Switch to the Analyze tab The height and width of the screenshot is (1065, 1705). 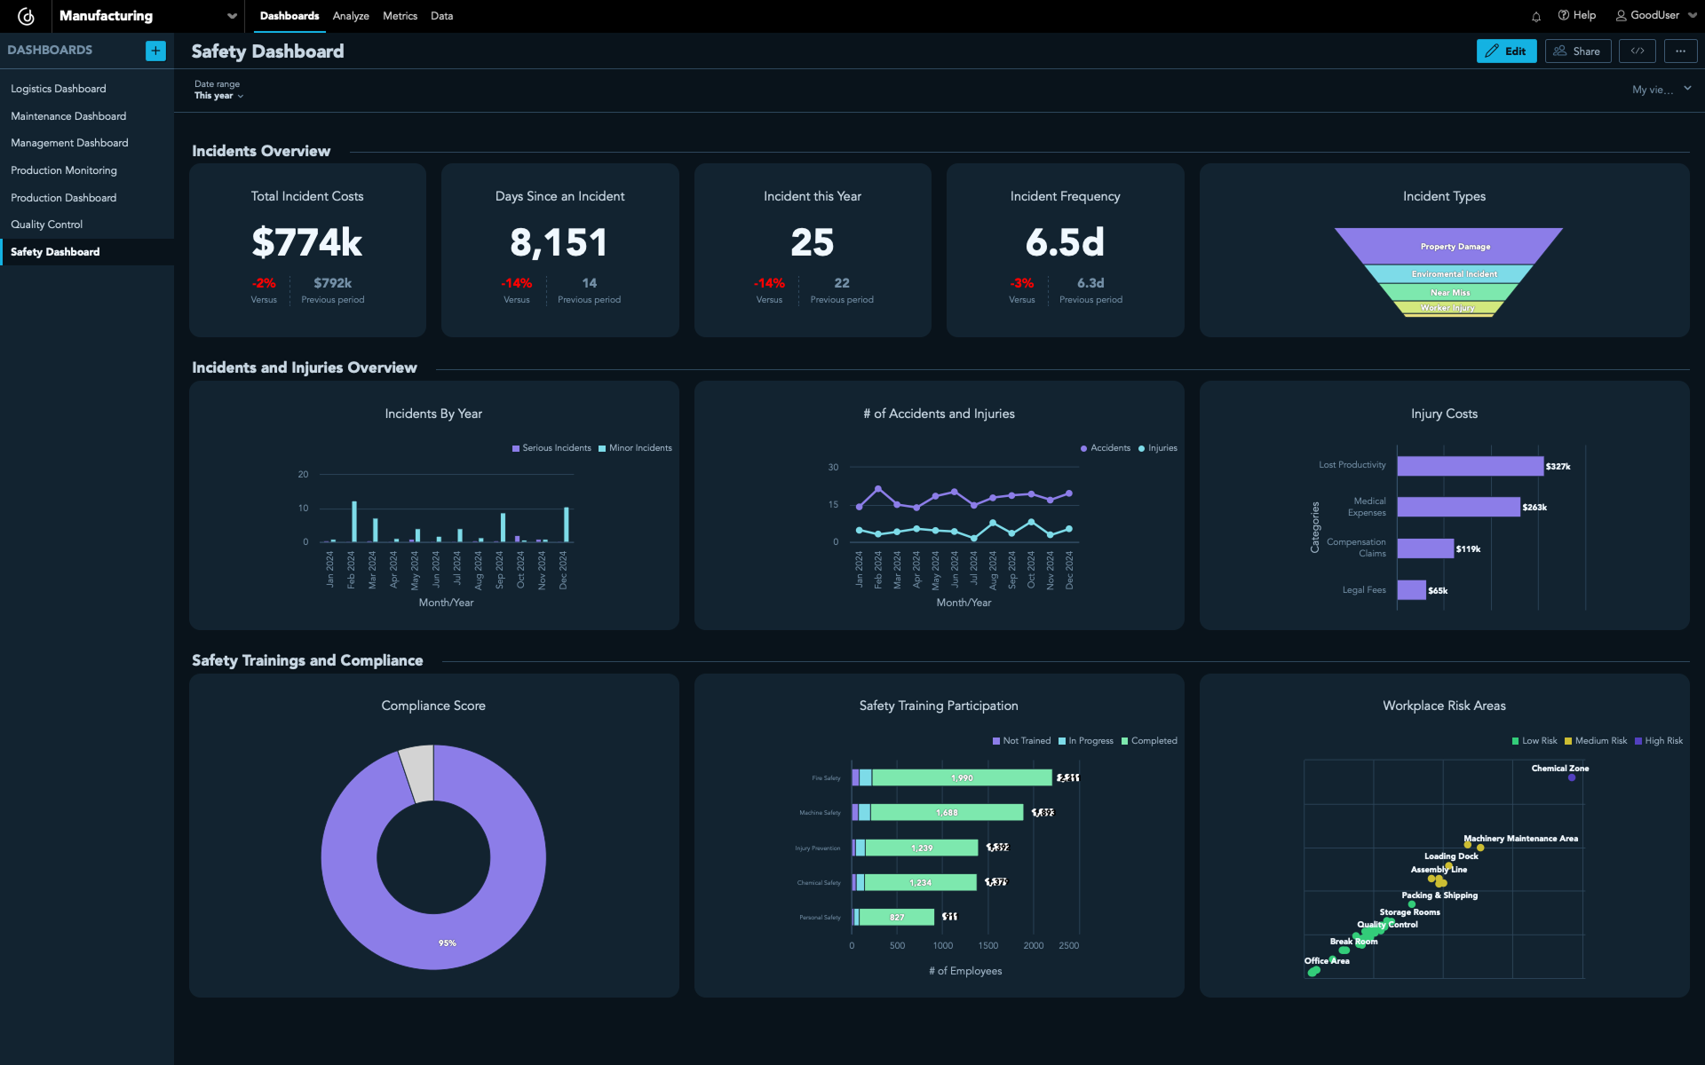[351, 16]
